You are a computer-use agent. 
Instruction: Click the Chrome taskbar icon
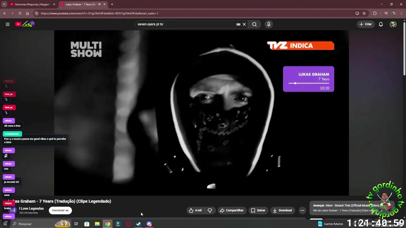click(x=108, y=224)
